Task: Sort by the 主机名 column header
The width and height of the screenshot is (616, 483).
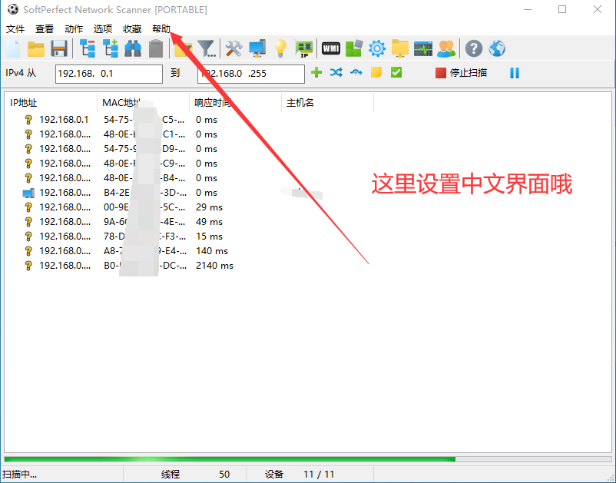Action: 328,103
